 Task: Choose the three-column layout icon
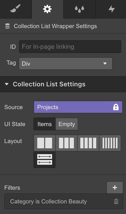pyautogui.click(x=66, y=143)
